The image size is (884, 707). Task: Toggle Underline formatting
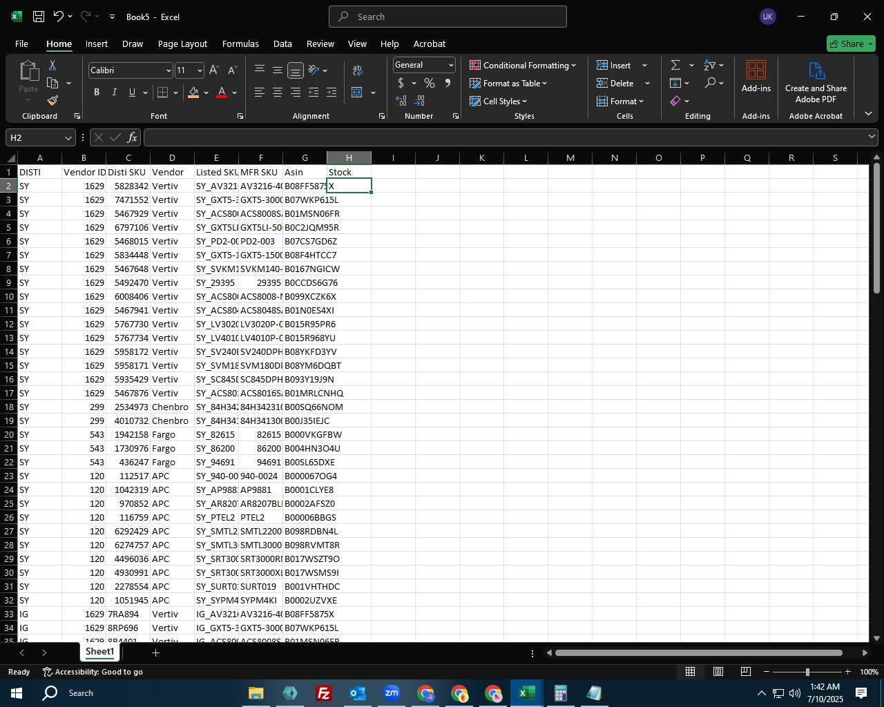tap(132, 93)
